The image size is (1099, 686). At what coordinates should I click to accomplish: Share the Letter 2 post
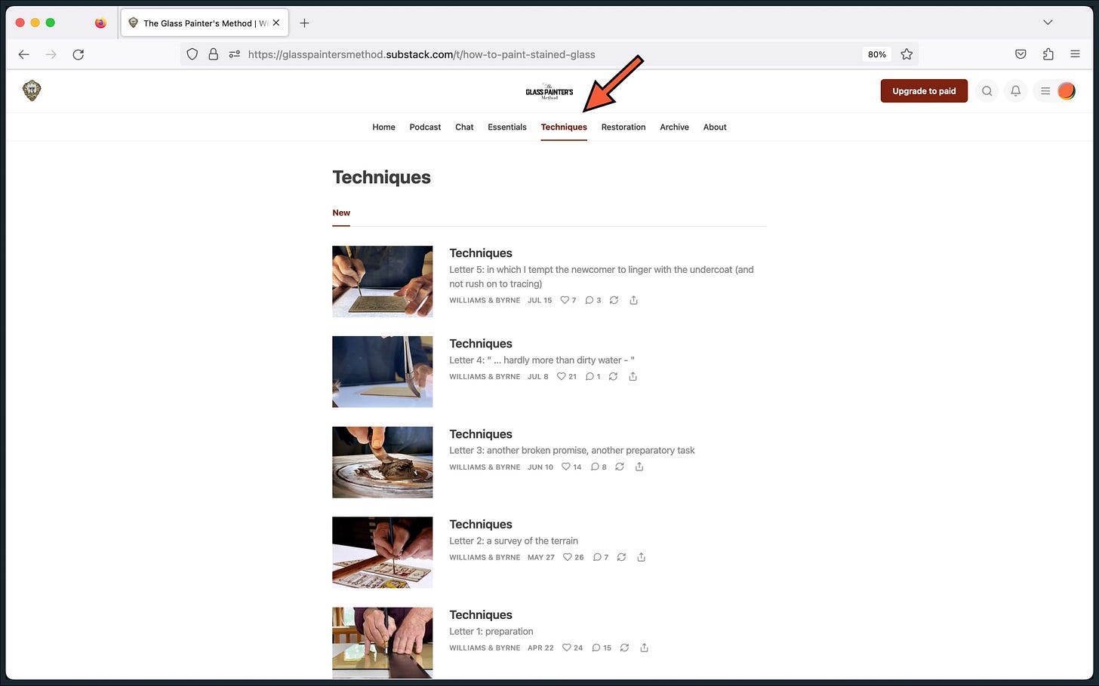[x=642, y=557]
